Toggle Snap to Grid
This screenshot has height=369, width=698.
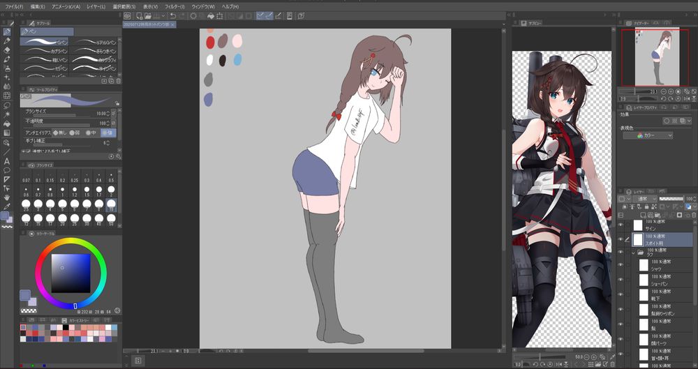coord(279,16)
